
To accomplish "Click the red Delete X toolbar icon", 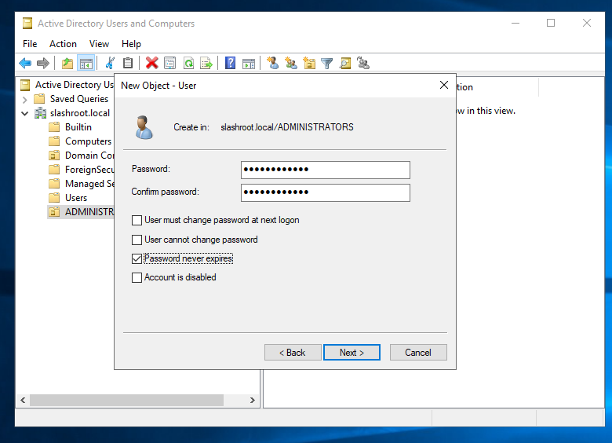I will pyautogui.click(x=152, y=64).
